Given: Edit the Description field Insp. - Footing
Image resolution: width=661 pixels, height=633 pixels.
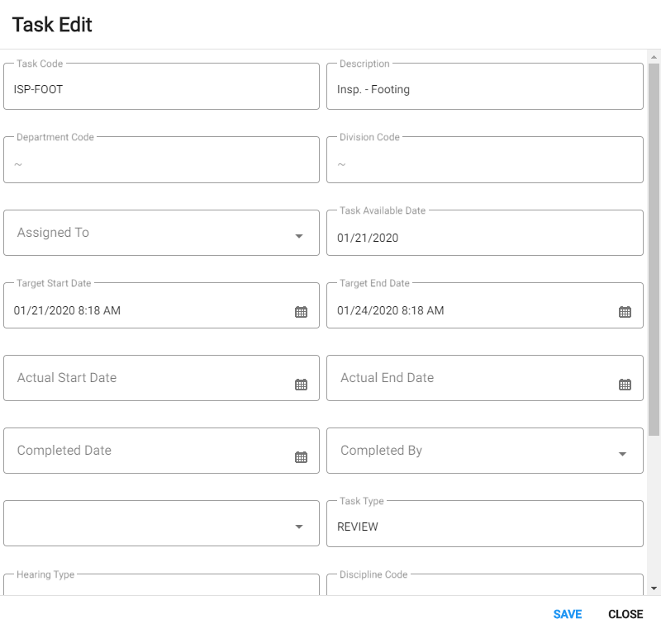Looking at the screenshot, I should coord(485,87).
